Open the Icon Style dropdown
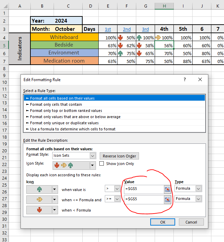 [x=92, y=165]
